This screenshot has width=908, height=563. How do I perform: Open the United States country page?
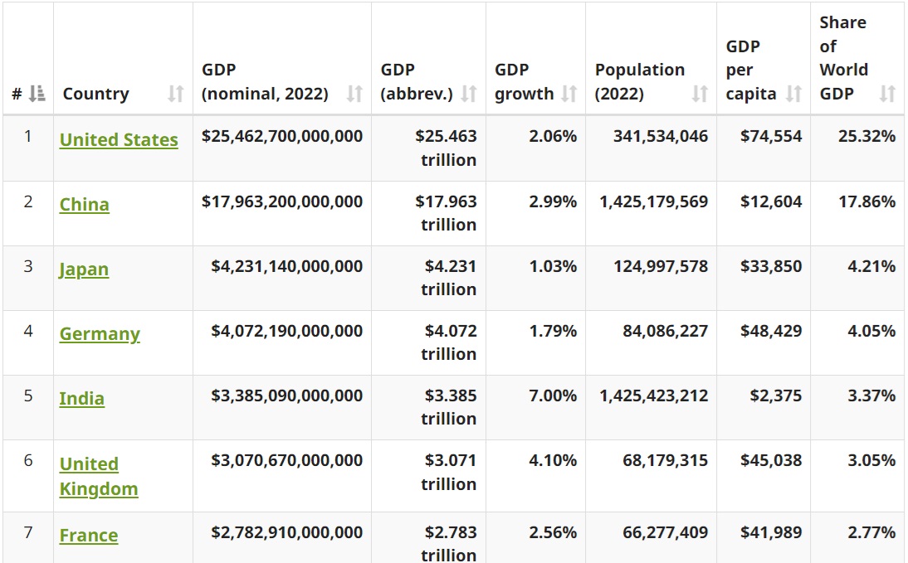(x=118, y=140)
